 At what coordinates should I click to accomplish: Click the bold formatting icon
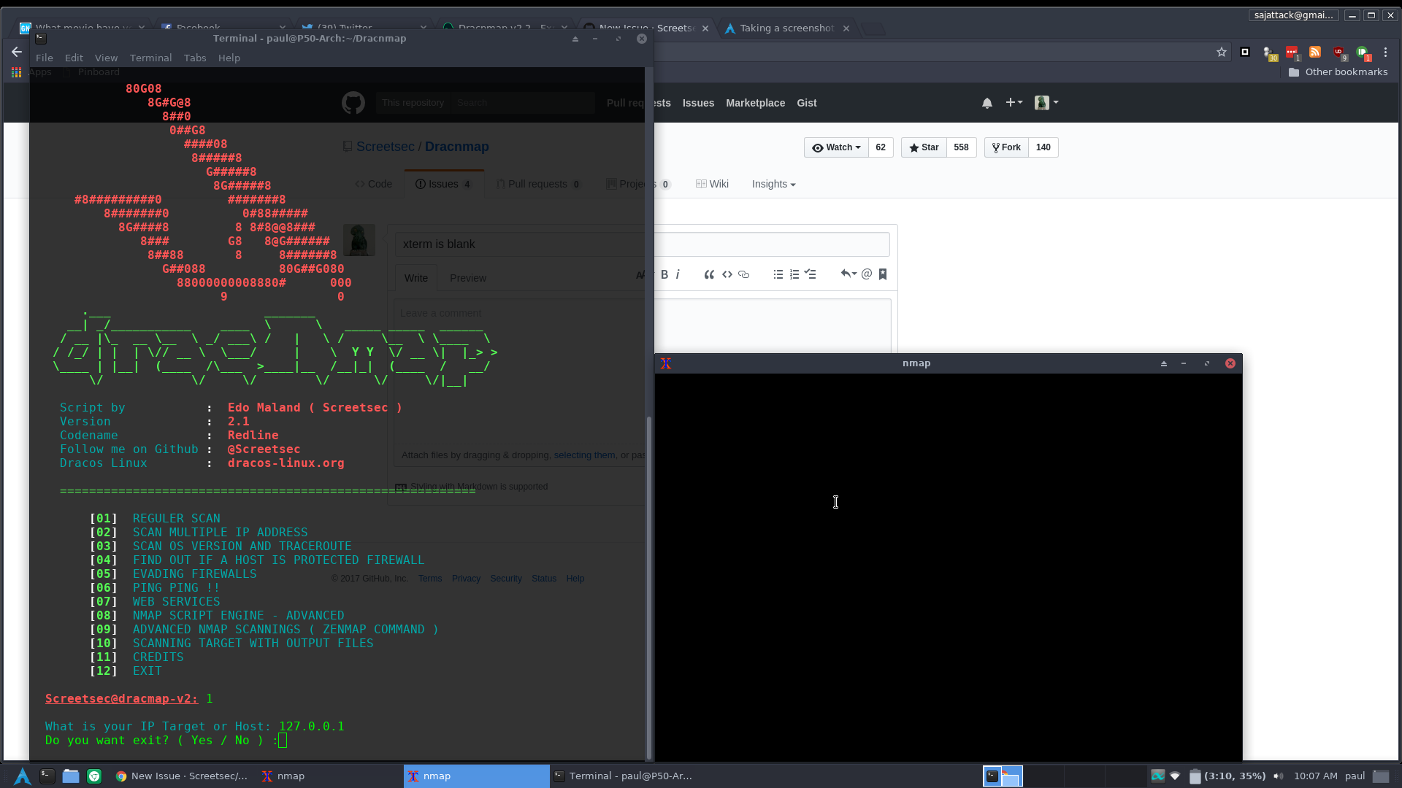(664, 274)
